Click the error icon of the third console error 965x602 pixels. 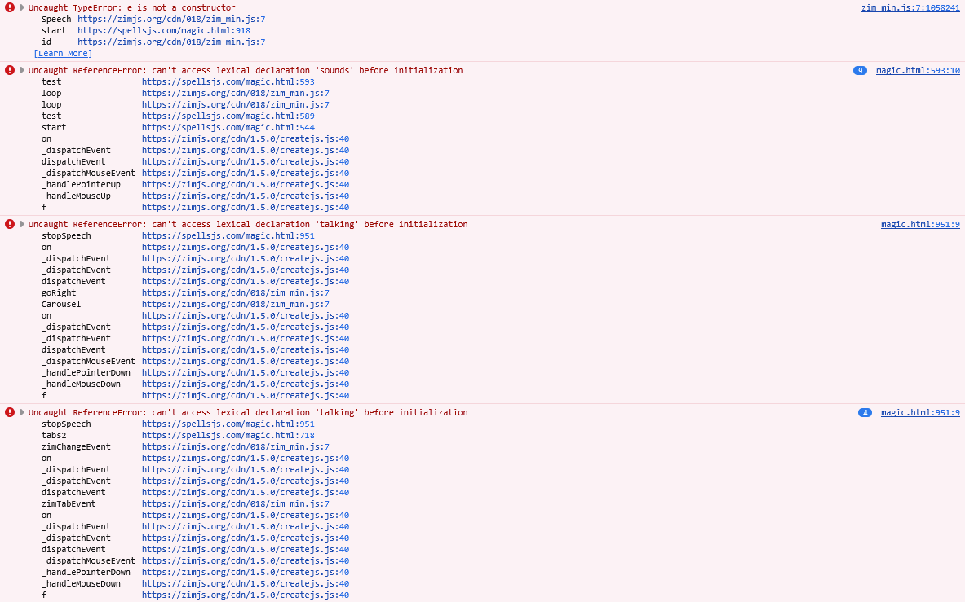coord(10,224)
